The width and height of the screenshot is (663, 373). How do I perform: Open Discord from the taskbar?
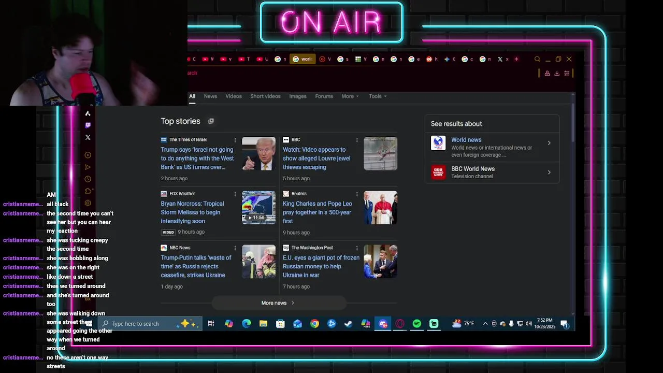(x=383, y=324)
